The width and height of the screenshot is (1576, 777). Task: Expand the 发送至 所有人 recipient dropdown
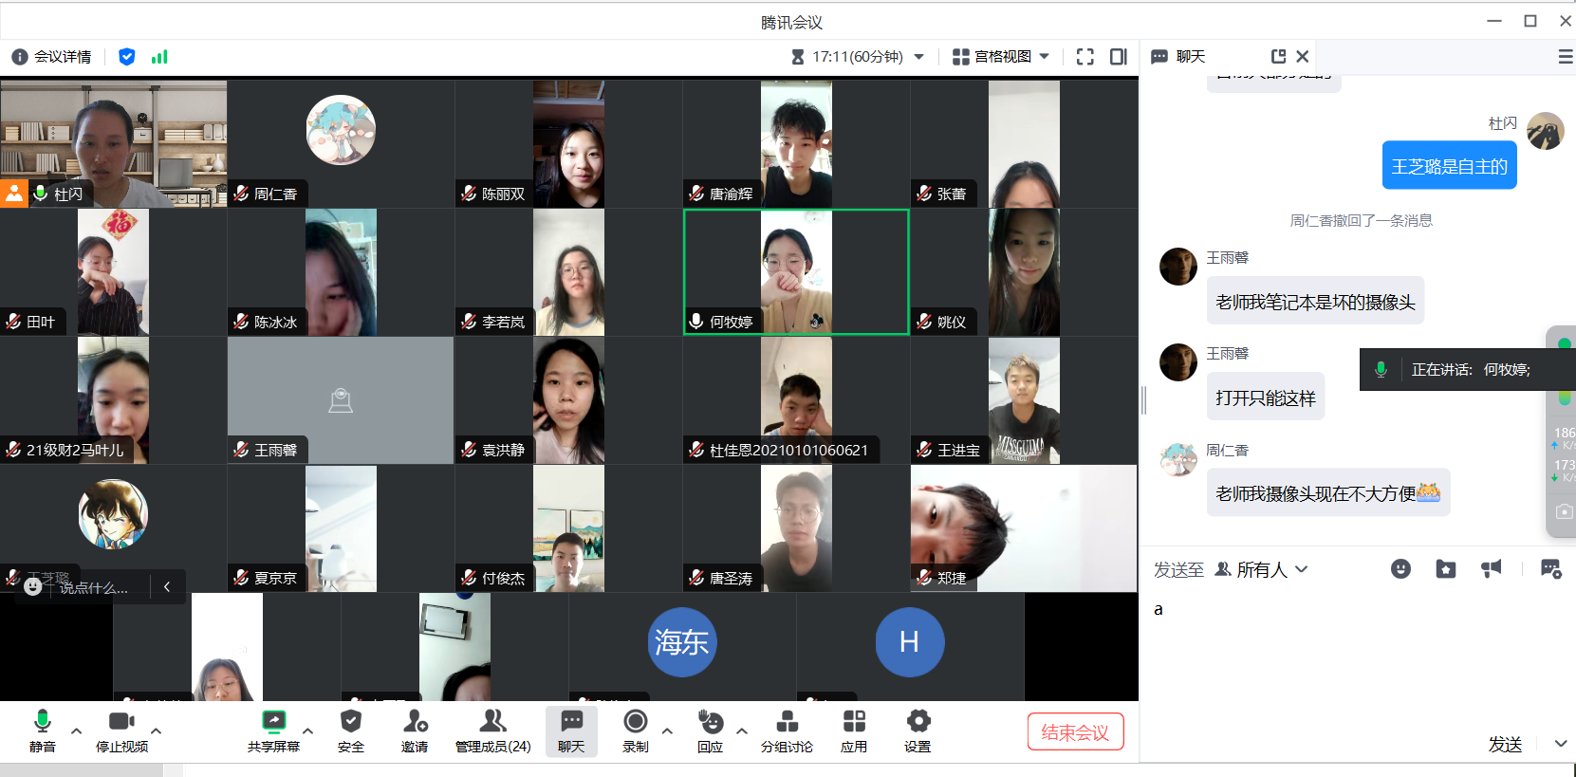tap(1262, 569)
